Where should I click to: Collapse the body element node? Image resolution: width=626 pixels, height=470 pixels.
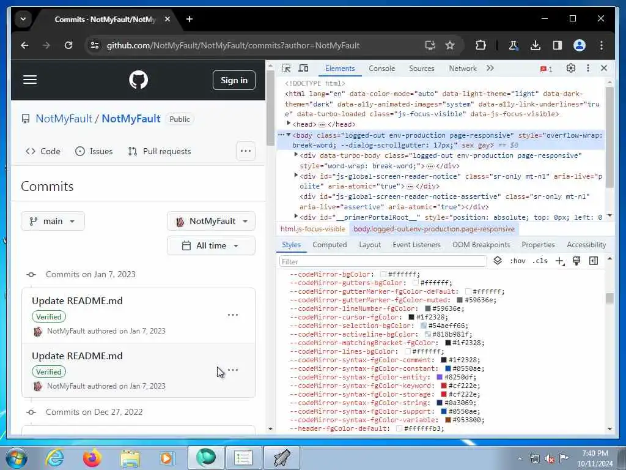tap(289, 135)
